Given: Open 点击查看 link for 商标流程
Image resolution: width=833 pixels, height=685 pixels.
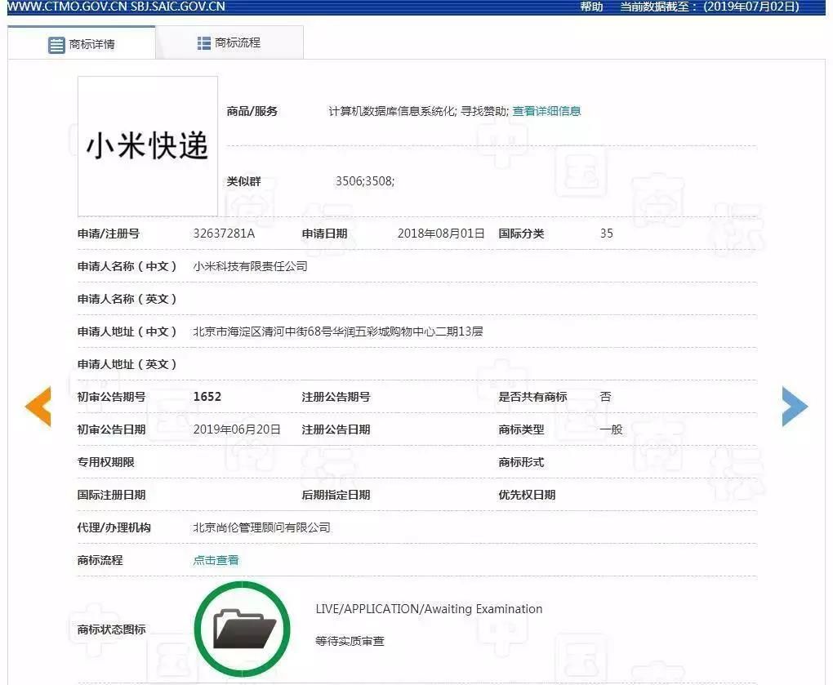Looking at the screenshot, I should coord(216,560).
